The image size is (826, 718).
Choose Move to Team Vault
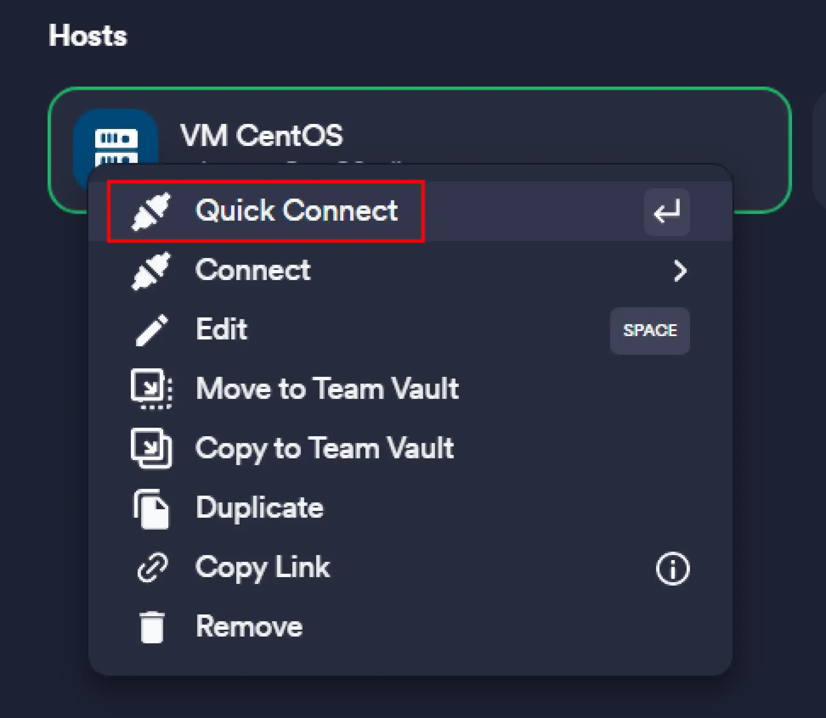(x=327, y=389)
